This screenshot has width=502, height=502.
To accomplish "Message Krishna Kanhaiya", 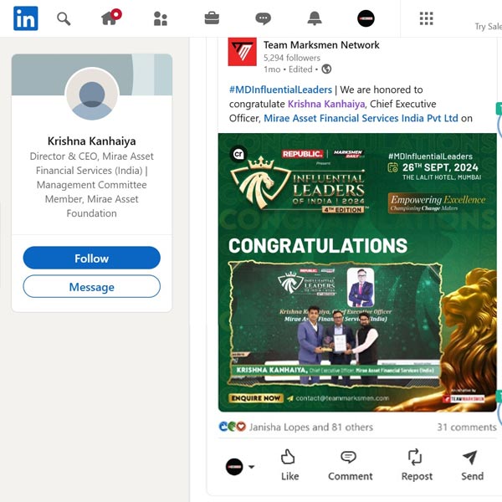I will (x=91, y=286).
